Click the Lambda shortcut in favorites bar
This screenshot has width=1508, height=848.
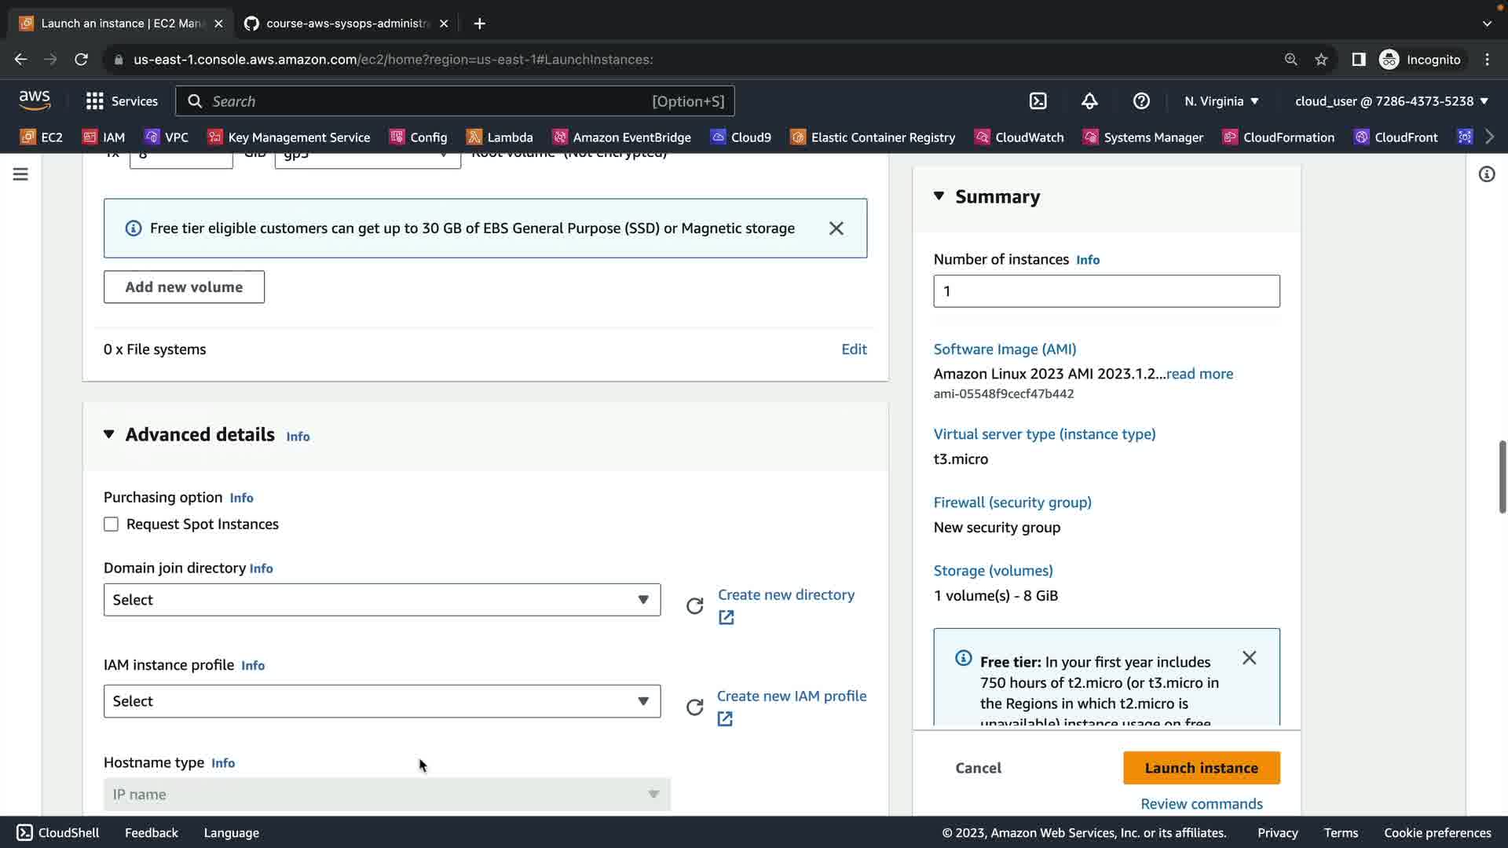coord(500,137)
